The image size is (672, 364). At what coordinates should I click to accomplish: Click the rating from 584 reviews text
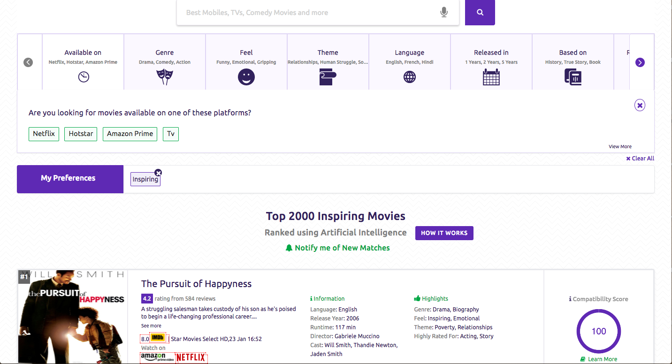pyautogui.click(x=185, y=298)
